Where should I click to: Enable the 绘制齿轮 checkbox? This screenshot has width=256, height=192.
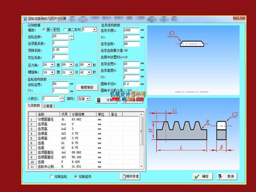[x=51, y=177]
